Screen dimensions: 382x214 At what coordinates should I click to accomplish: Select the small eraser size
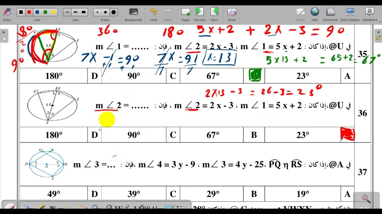[97, 12]
